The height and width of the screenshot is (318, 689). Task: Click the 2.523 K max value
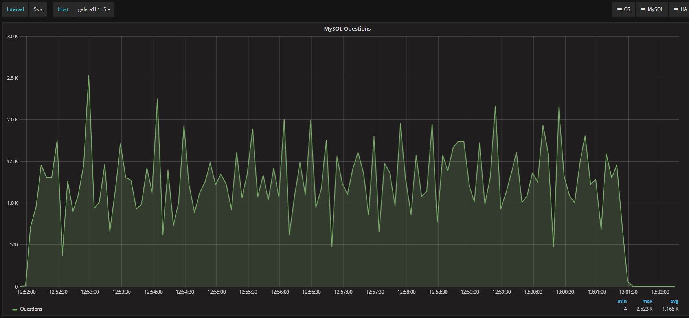pyautogui.click(x=644, y=309)
